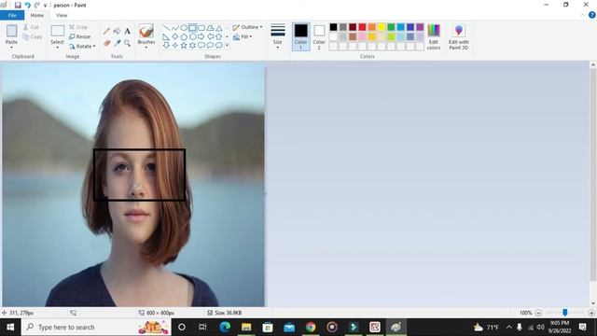Activate the Color 2 box
The width and height of the screenshot is (597, 336).
tap(319, 36)
